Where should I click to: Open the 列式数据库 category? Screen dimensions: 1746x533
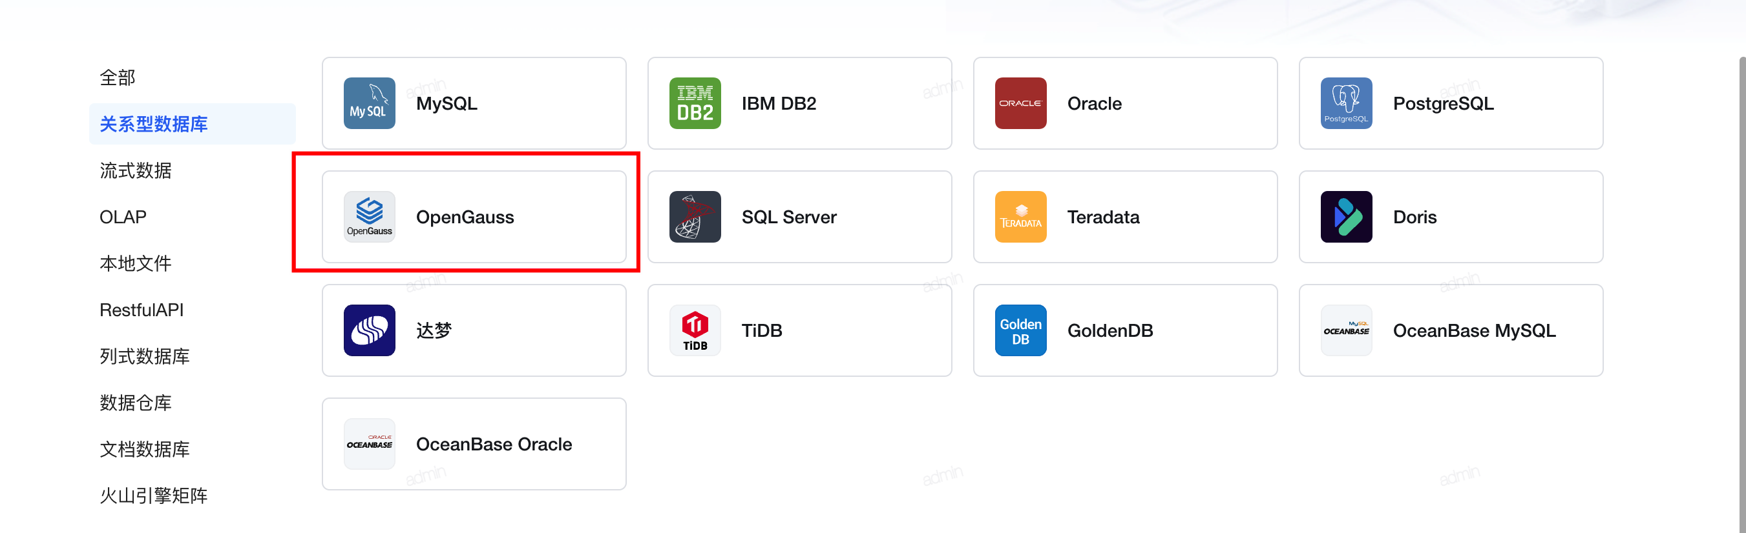coord(144,356)
